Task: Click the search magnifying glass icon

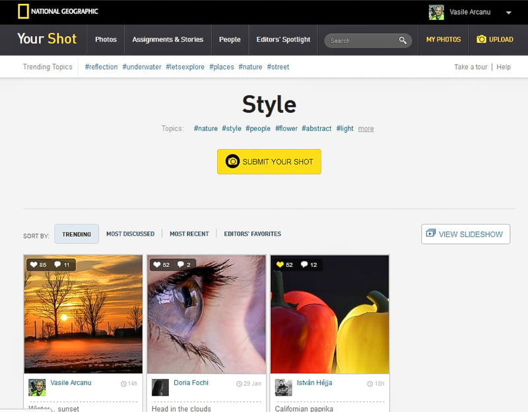Action: (x=403, y=40)
